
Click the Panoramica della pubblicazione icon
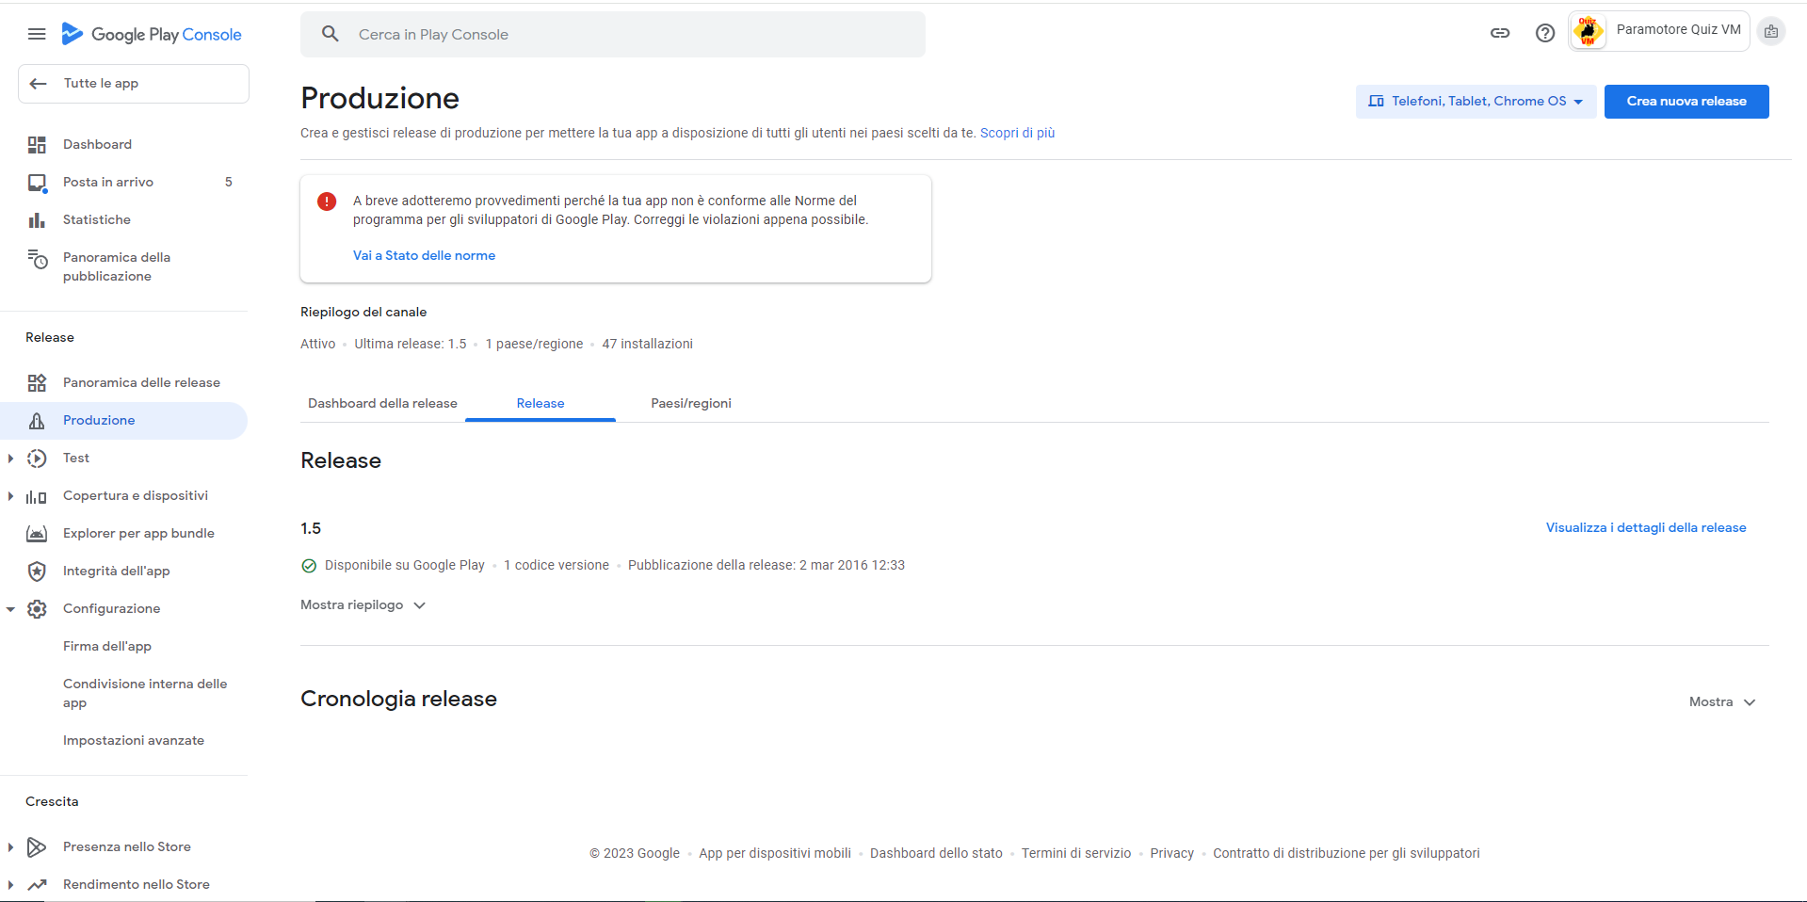pos(37,259)
